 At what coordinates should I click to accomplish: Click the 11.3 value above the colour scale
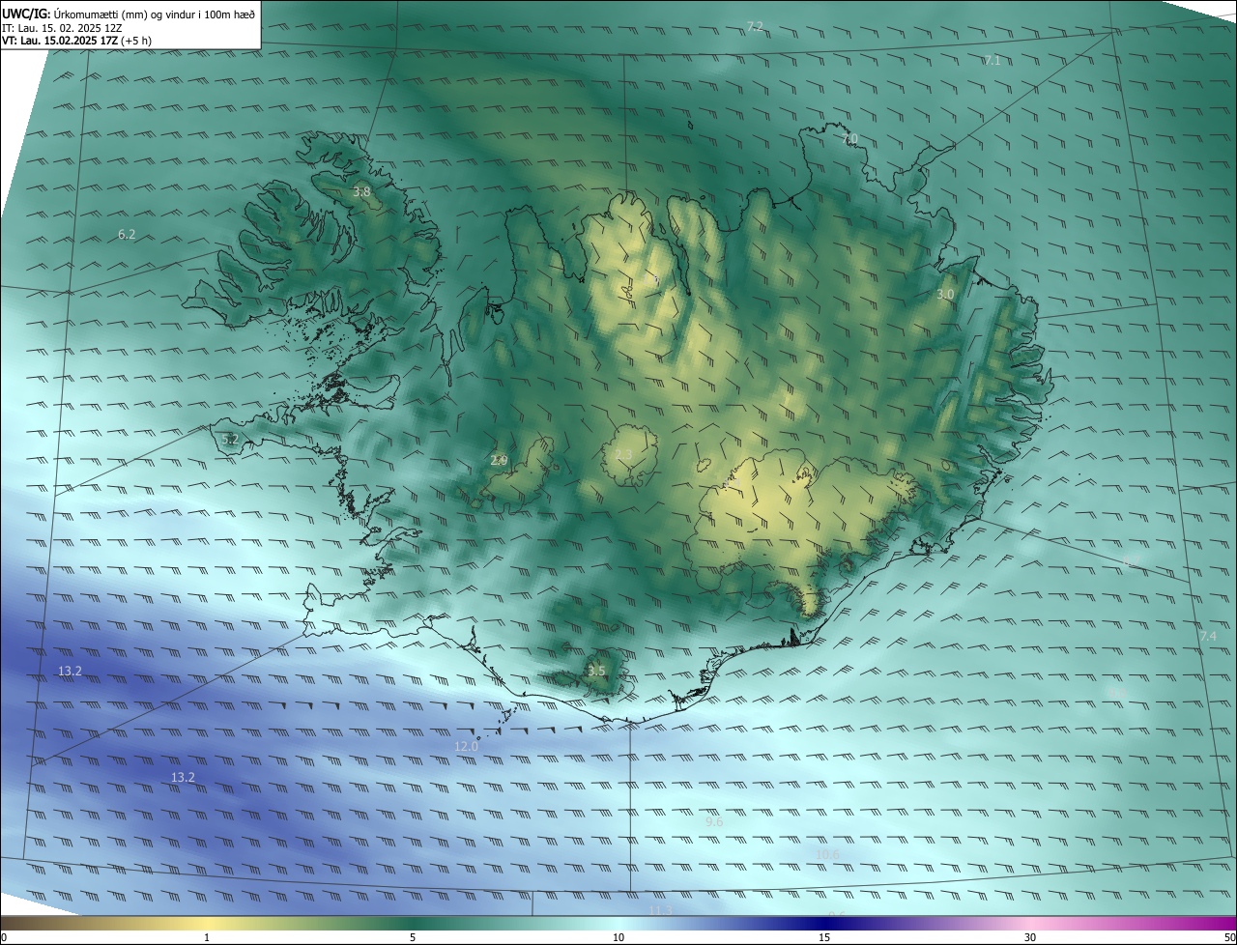click(x=660, y=910)
